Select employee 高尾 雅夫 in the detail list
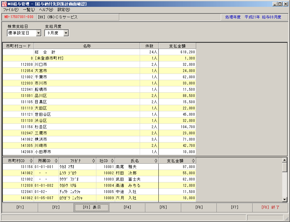 (99, 167)
